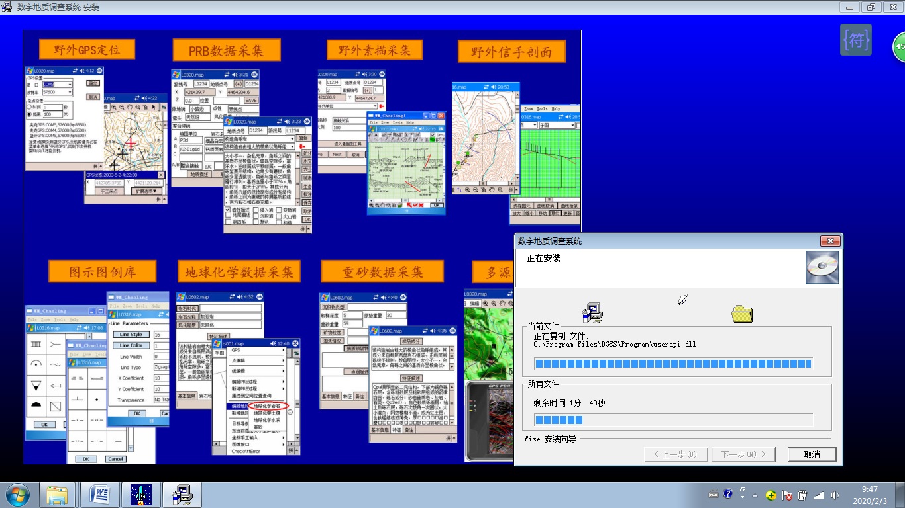
Task: Click the disabled 上一步(B) back button
Action: (x=676, y=454)
